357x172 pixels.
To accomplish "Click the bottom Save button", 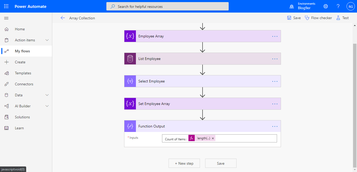I will click(x=221, y=163).
